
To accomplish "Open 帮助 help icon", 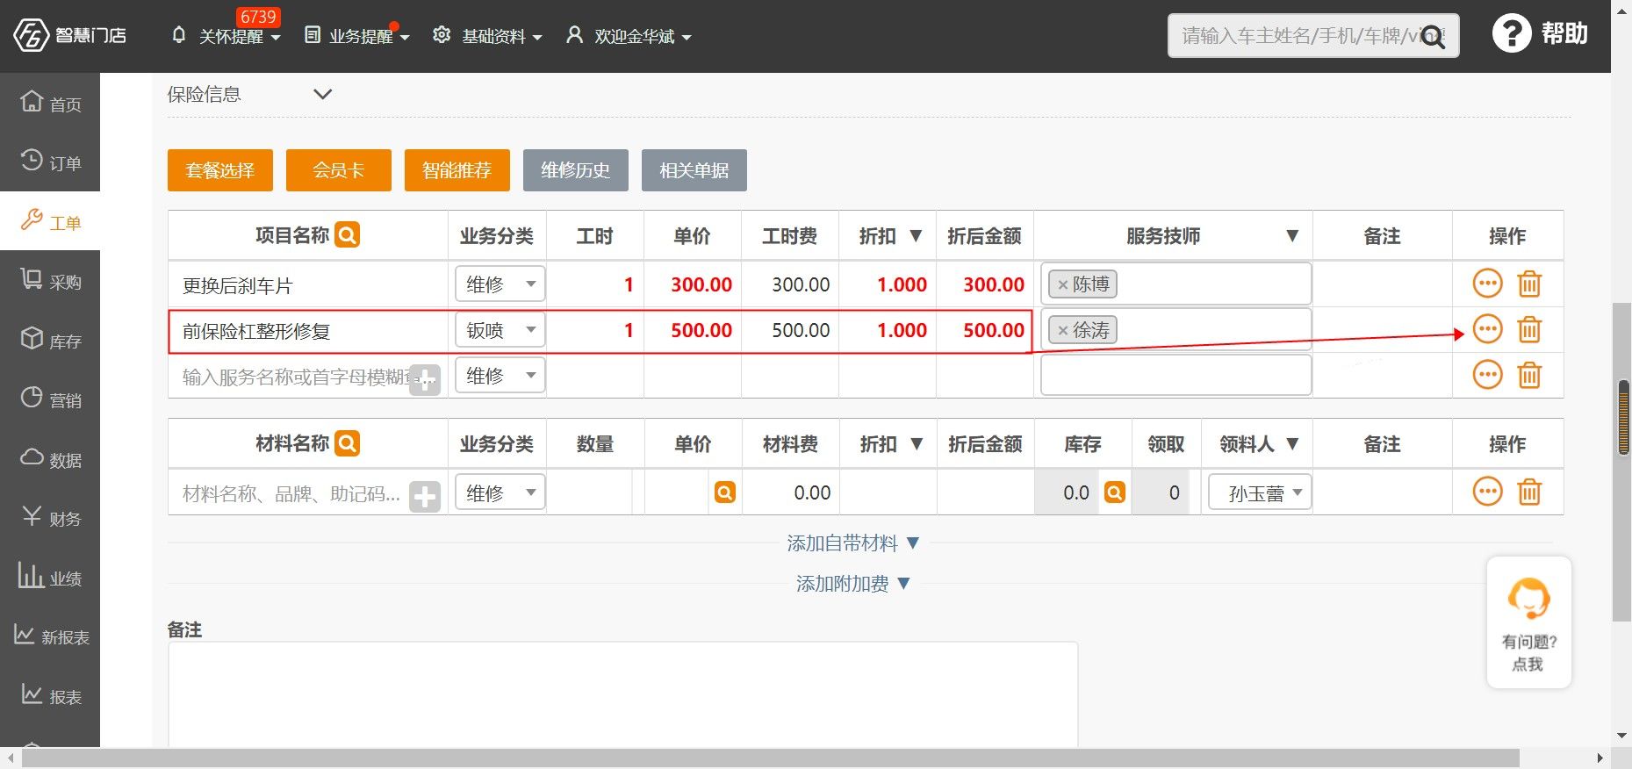I will pos(1541,34).
